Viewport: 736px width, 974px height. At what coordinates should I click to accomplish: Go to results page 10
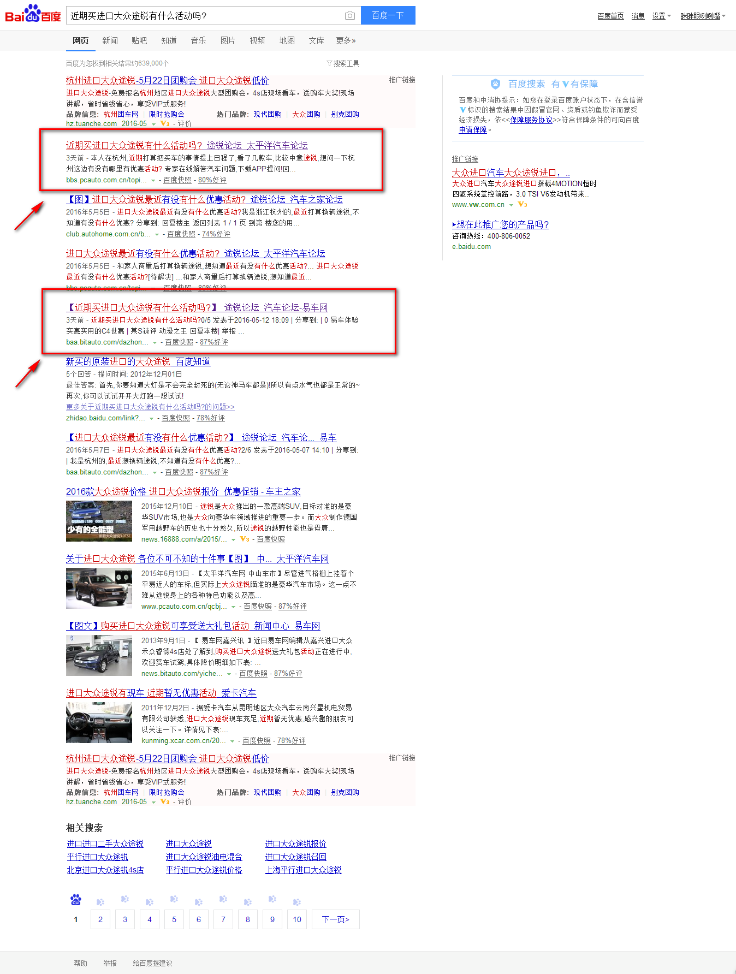point(297,919)
